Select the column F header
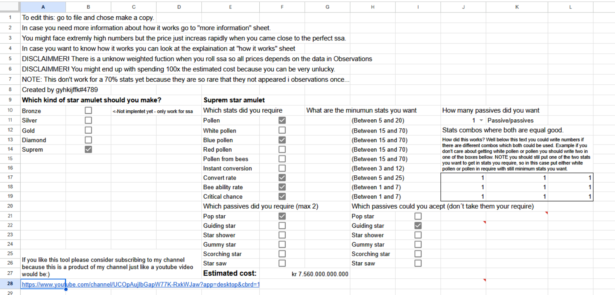This screenshot has width=615, height=295. point(282,7)
